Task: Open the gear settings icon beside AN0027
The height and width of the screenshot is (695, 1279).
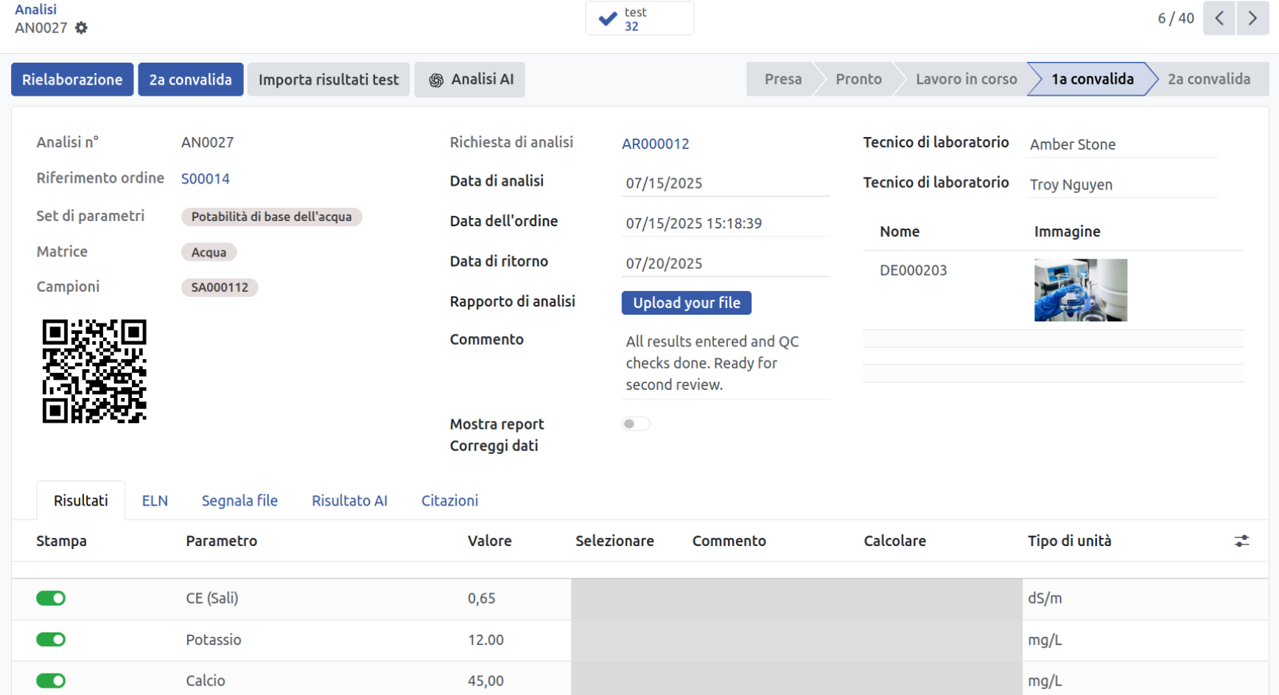Action: [81, 28]
